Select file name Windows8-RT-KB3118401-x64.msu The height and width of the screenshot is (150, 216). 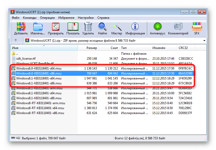pos(40,108)
